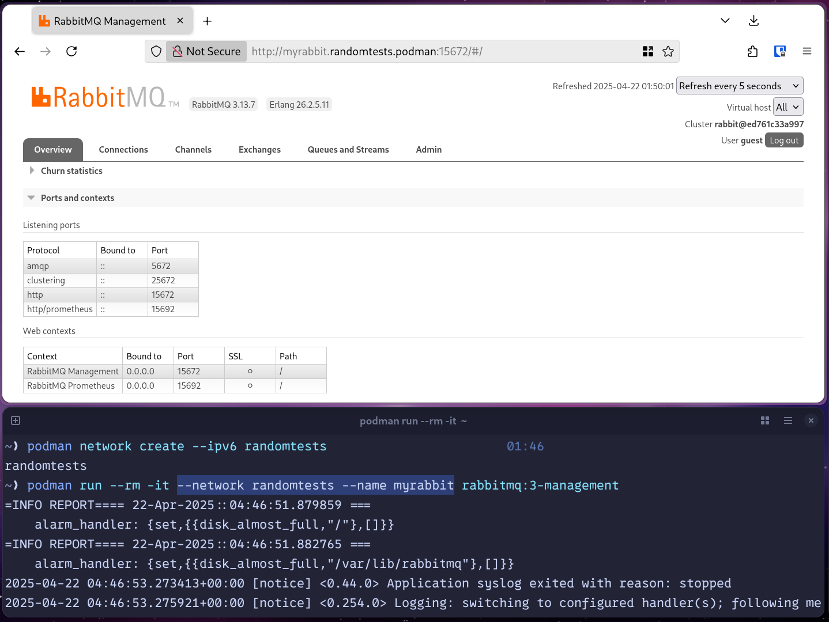Go to the Queues and Streams tab
The height and width of the screenshot is (622, 829).
(x=348, y=150)
